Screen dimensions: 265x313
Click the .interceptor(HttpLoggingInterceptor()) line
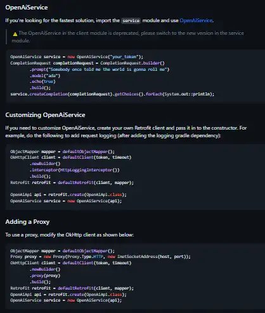(x=75, y=170)
